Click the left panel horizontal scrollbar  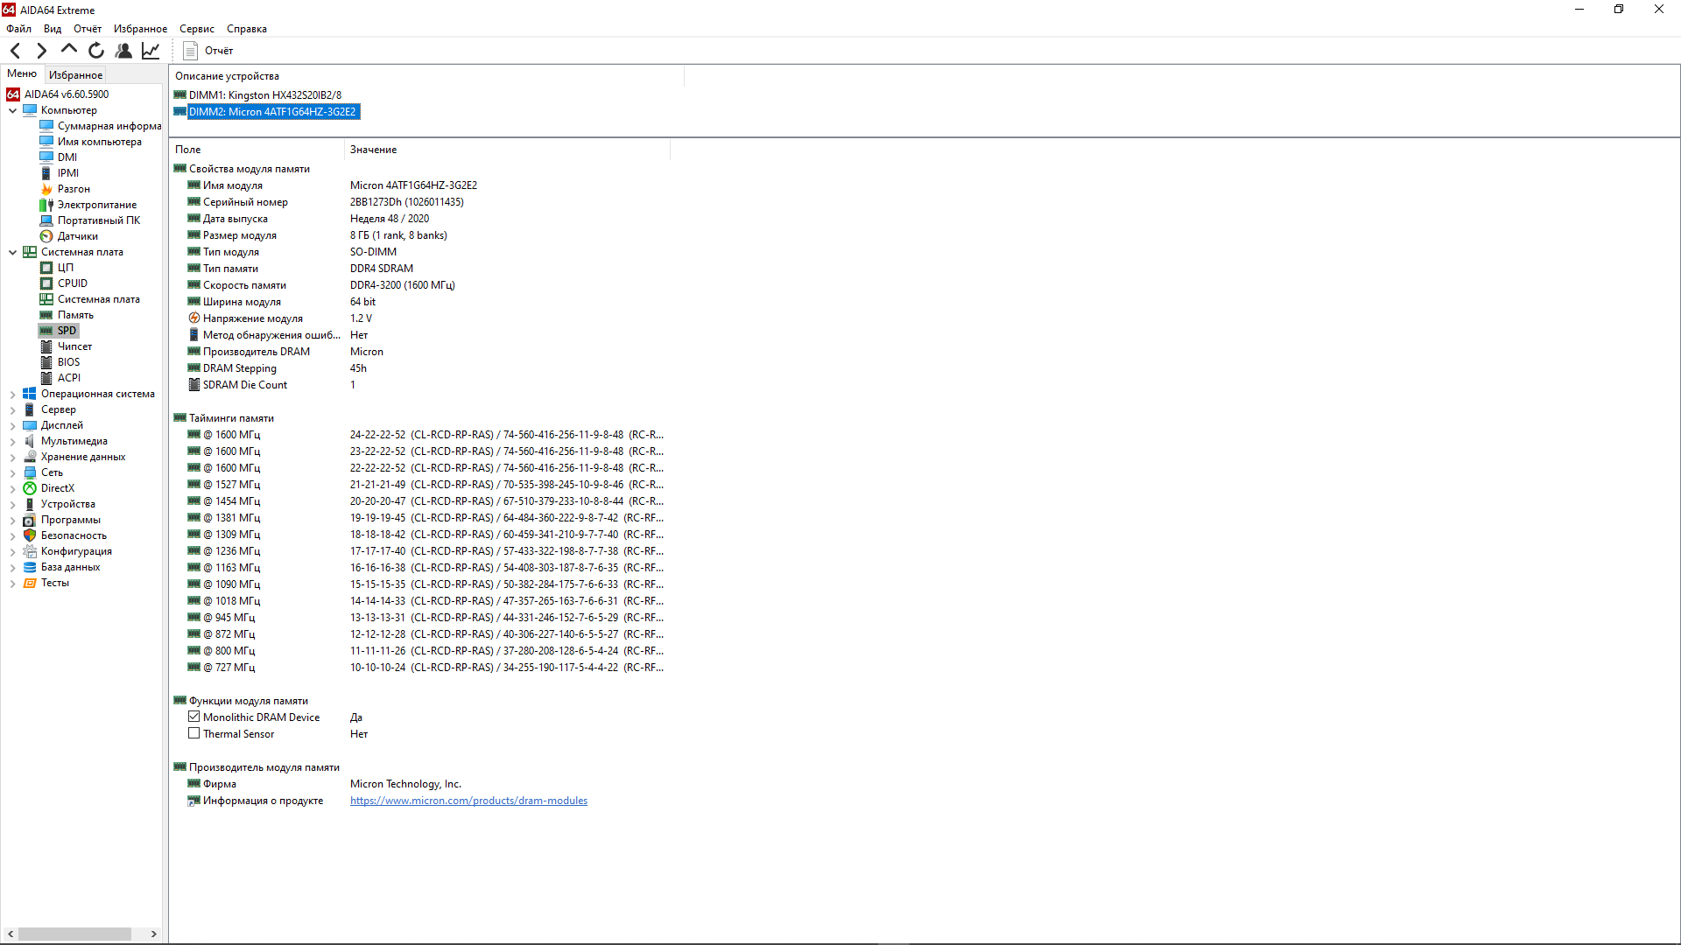(74, 934)
